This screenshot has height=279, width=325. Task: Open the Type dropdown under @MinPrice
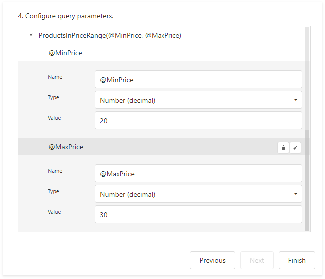click(198, 100)
